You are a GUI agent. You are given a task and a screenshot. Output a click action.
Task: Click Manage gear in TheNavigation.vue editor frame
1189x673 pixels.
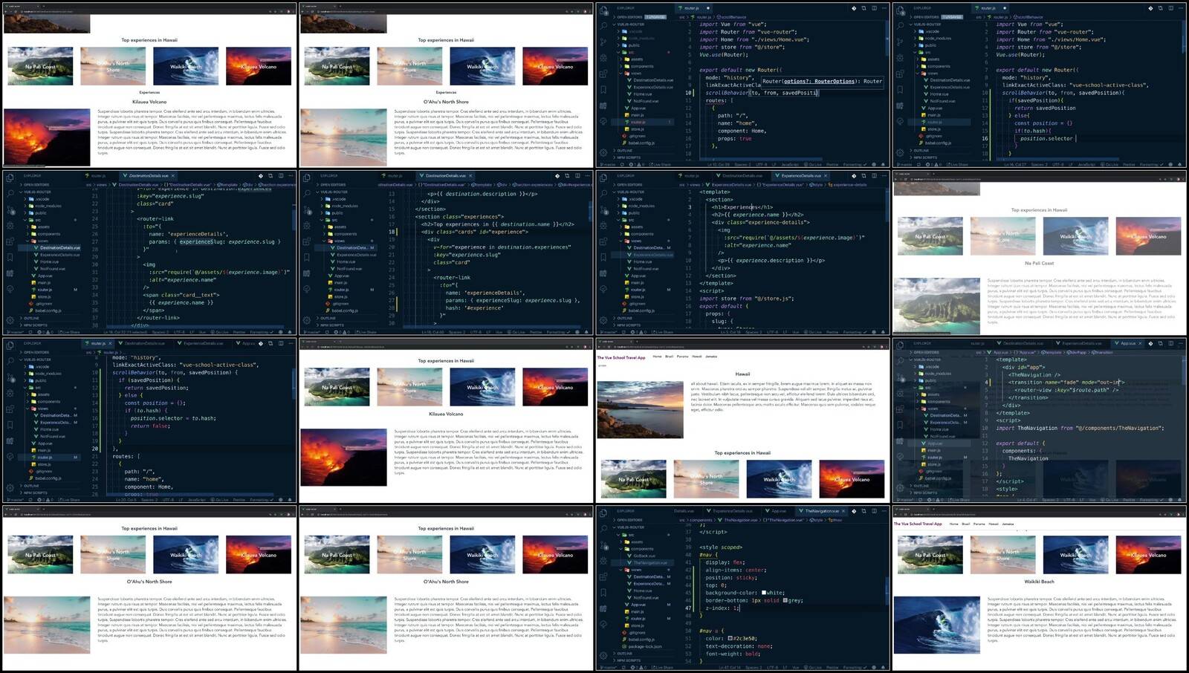coord(603,655)
